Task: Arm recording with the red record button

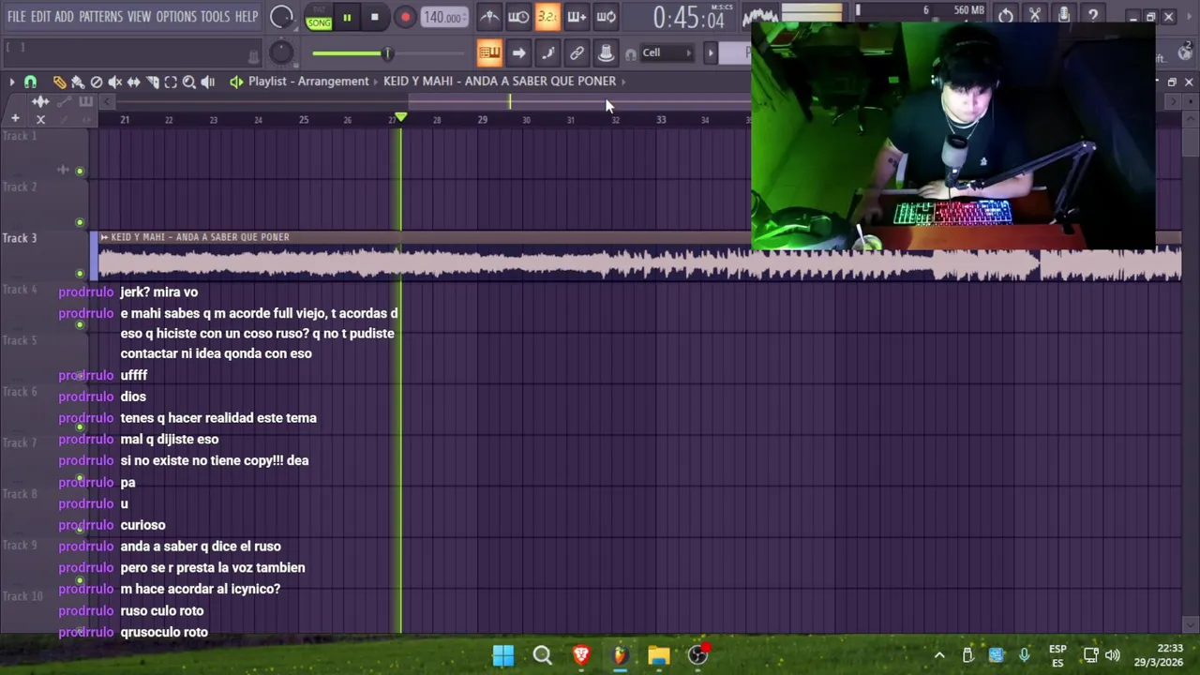Action: click(405, 17)
